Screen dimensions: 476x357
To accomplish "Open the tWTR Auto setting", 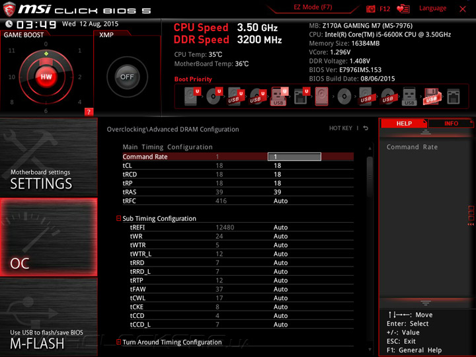I will coord(280,245).
